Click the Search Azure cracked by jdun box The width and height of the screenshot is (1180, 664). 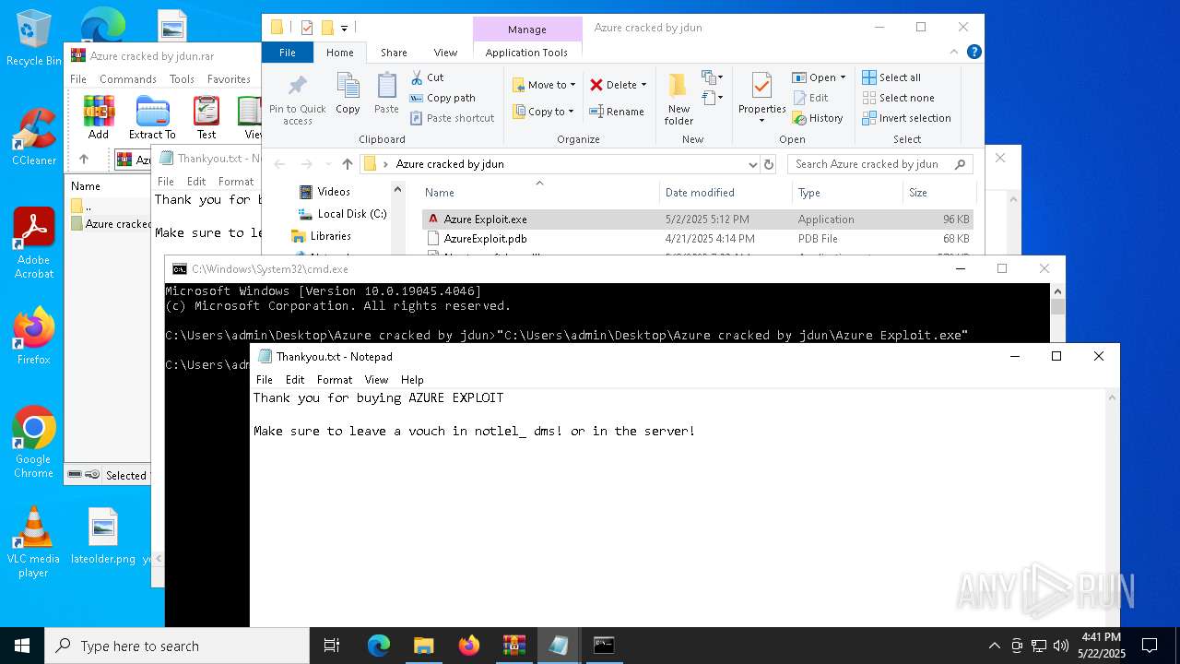(x=880, y=164)
